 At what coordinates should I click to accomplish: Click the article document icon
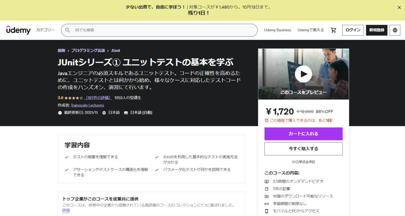click(267, 189)
